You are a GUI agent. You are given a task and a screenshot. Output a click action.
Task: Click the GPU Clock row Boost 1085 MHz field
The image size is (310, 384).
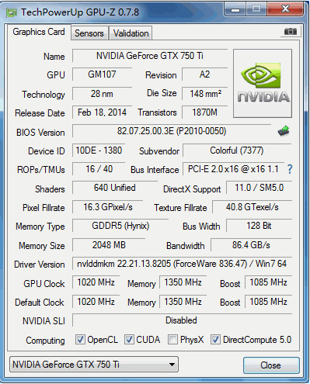point(268,282)
